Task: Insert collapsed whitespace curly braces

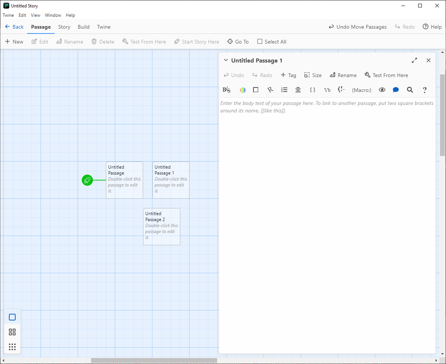Action: click(x=313, y=90)
